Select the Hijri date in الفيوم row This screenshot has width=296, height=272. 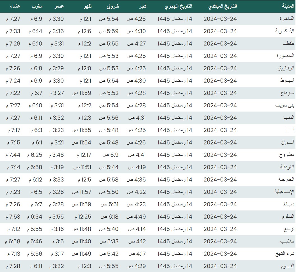(x=175, y=266)
